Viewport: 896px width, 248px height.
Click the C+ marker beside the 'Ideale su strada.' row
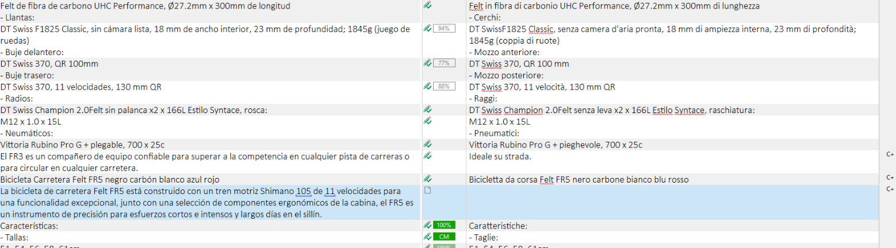click(x=890, y=154)
